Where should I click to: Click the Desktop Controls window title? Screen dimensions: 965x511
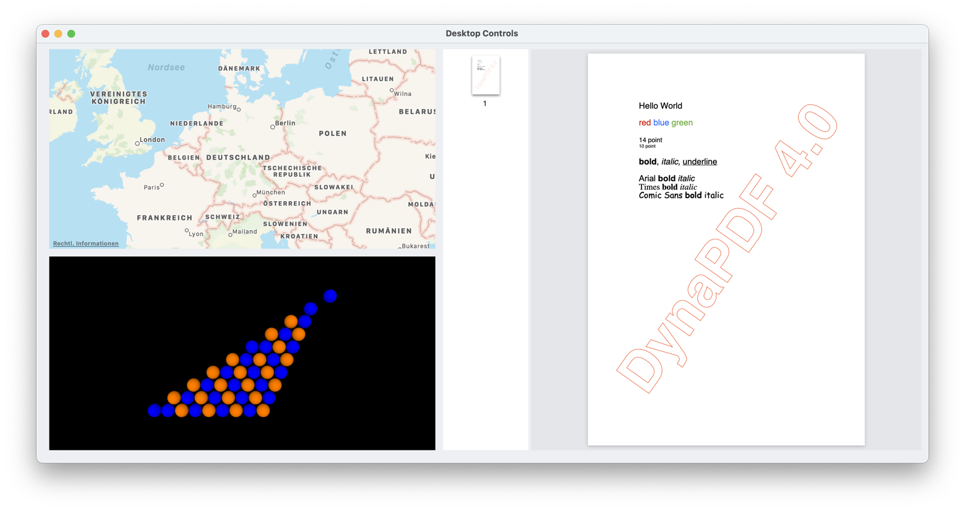point(482,33)
